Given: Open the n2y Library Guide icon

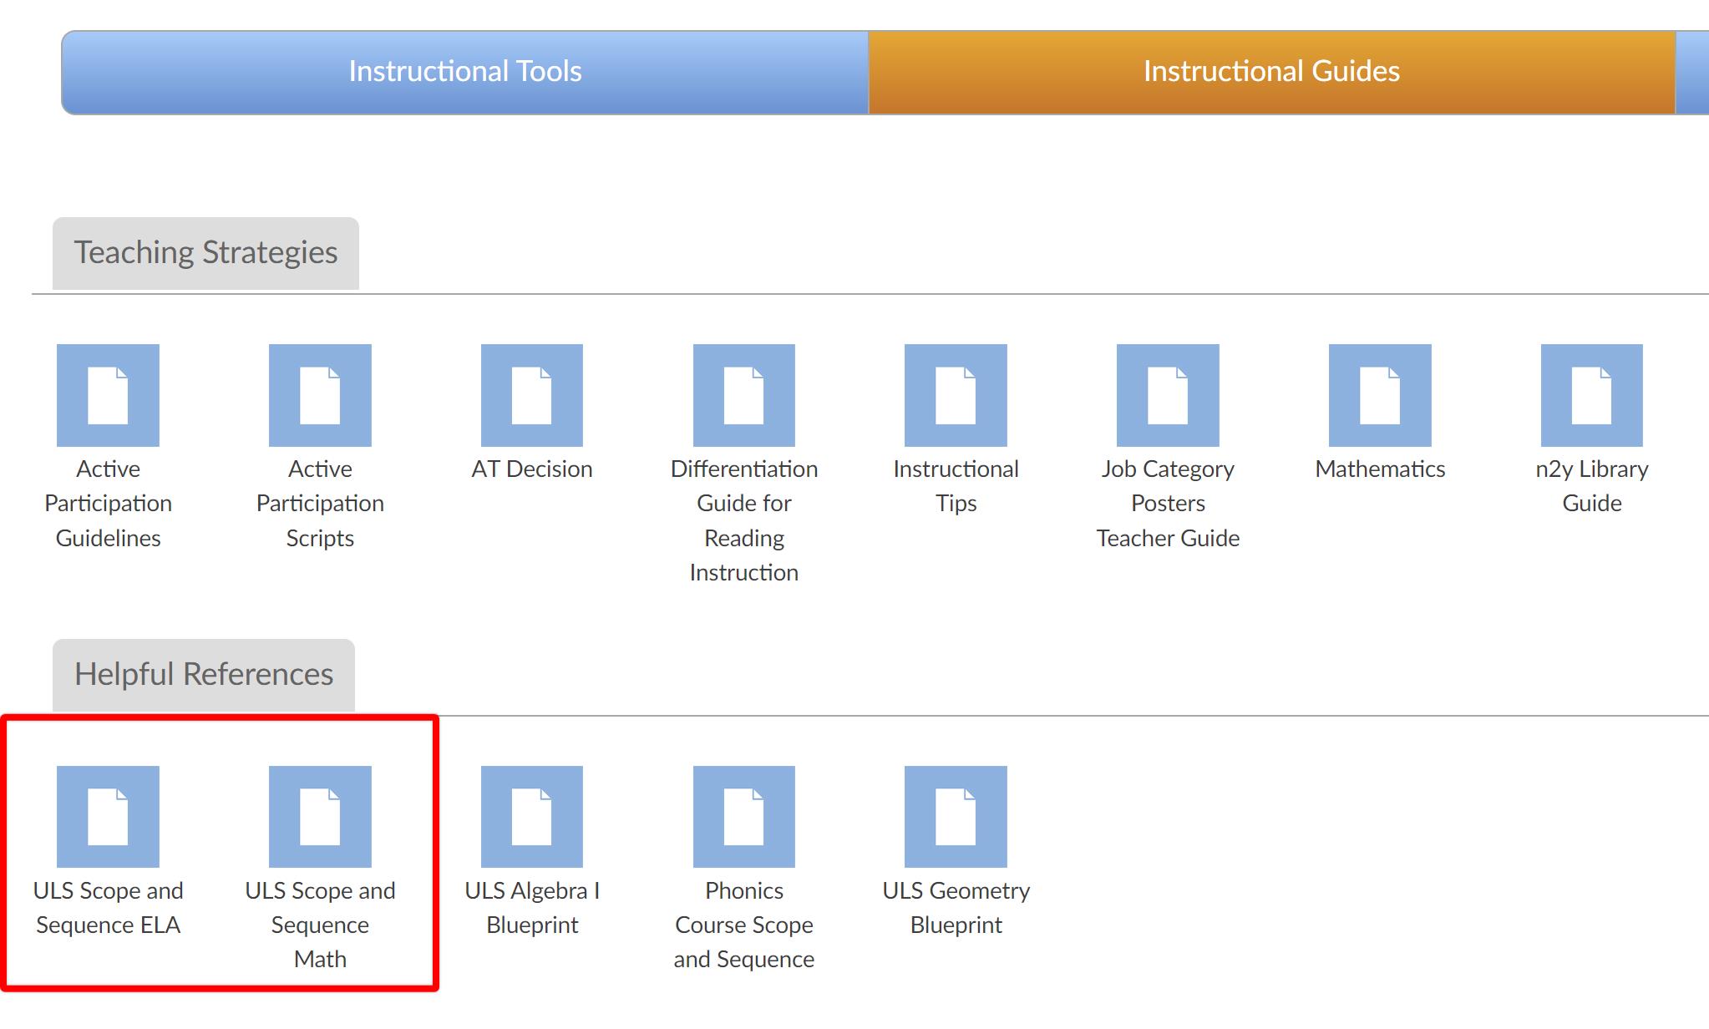Looking at the screenshot, I should coord(1592,395).
